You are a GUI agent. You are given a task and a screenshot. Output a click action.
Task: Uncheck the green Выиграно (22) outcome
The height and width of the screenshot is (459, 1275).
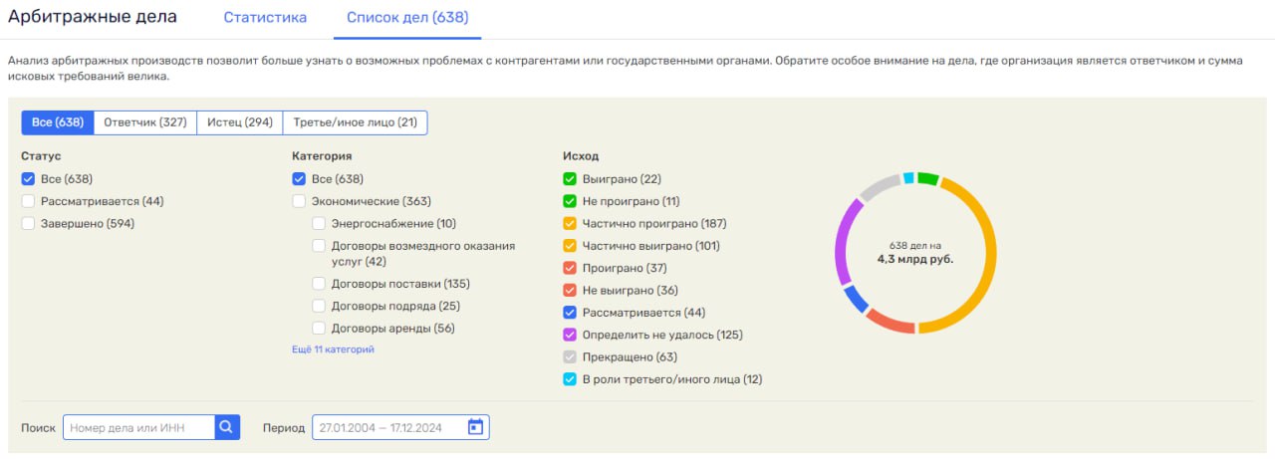tap(570, 179)
